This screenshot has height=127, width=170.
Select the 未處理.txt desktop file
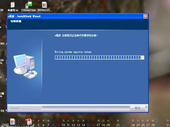point(13,7)
